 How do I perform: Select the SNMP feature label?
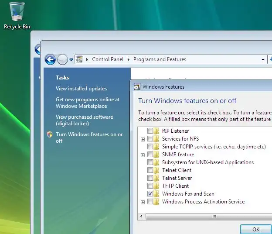tap(178, 155)
